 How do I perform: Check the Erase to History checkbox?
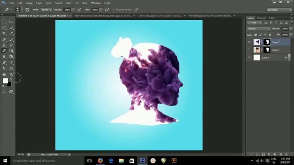pyautogui.click(x=113, y=10)
